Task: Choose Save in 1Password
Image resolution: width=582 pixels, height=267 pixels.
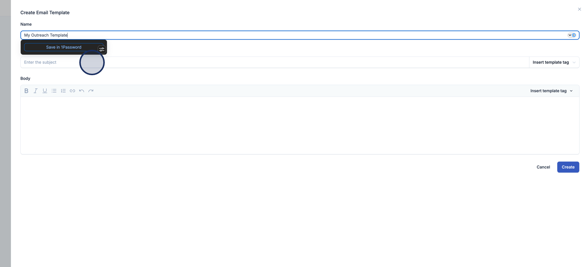Action: click(x=64, y=47)
